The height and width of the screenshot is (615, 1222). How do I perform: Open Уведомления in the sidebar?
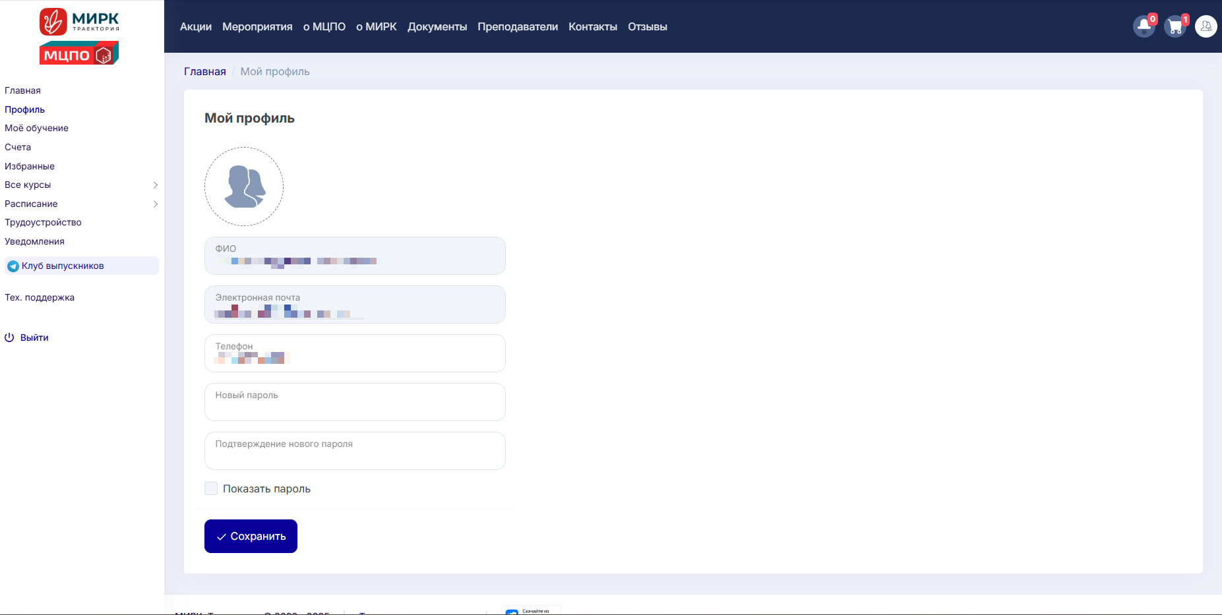coord(34,242)
